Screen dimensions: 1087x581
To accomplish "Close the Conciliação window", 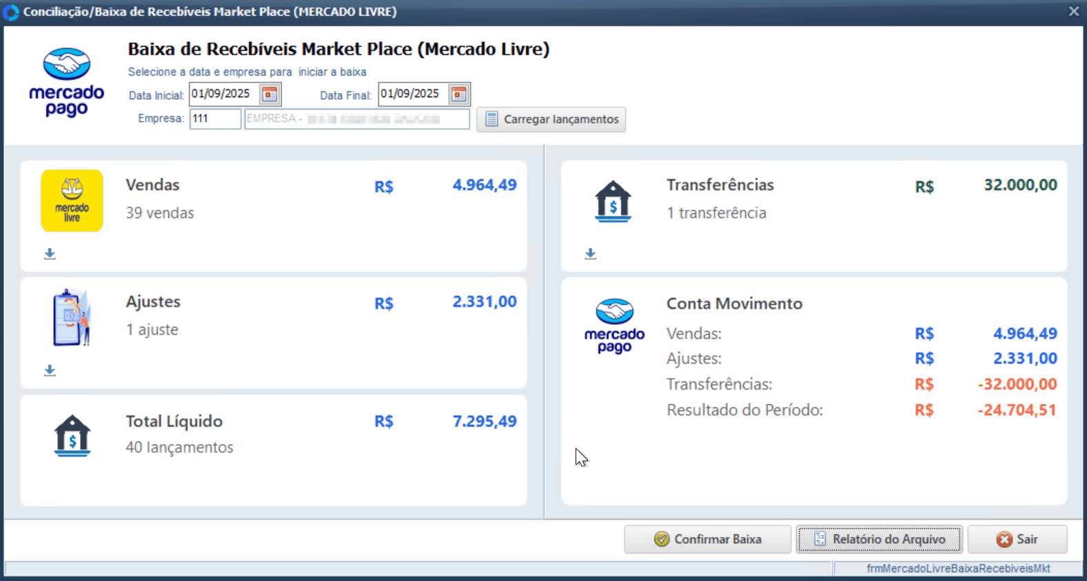I will point(1073,12).
